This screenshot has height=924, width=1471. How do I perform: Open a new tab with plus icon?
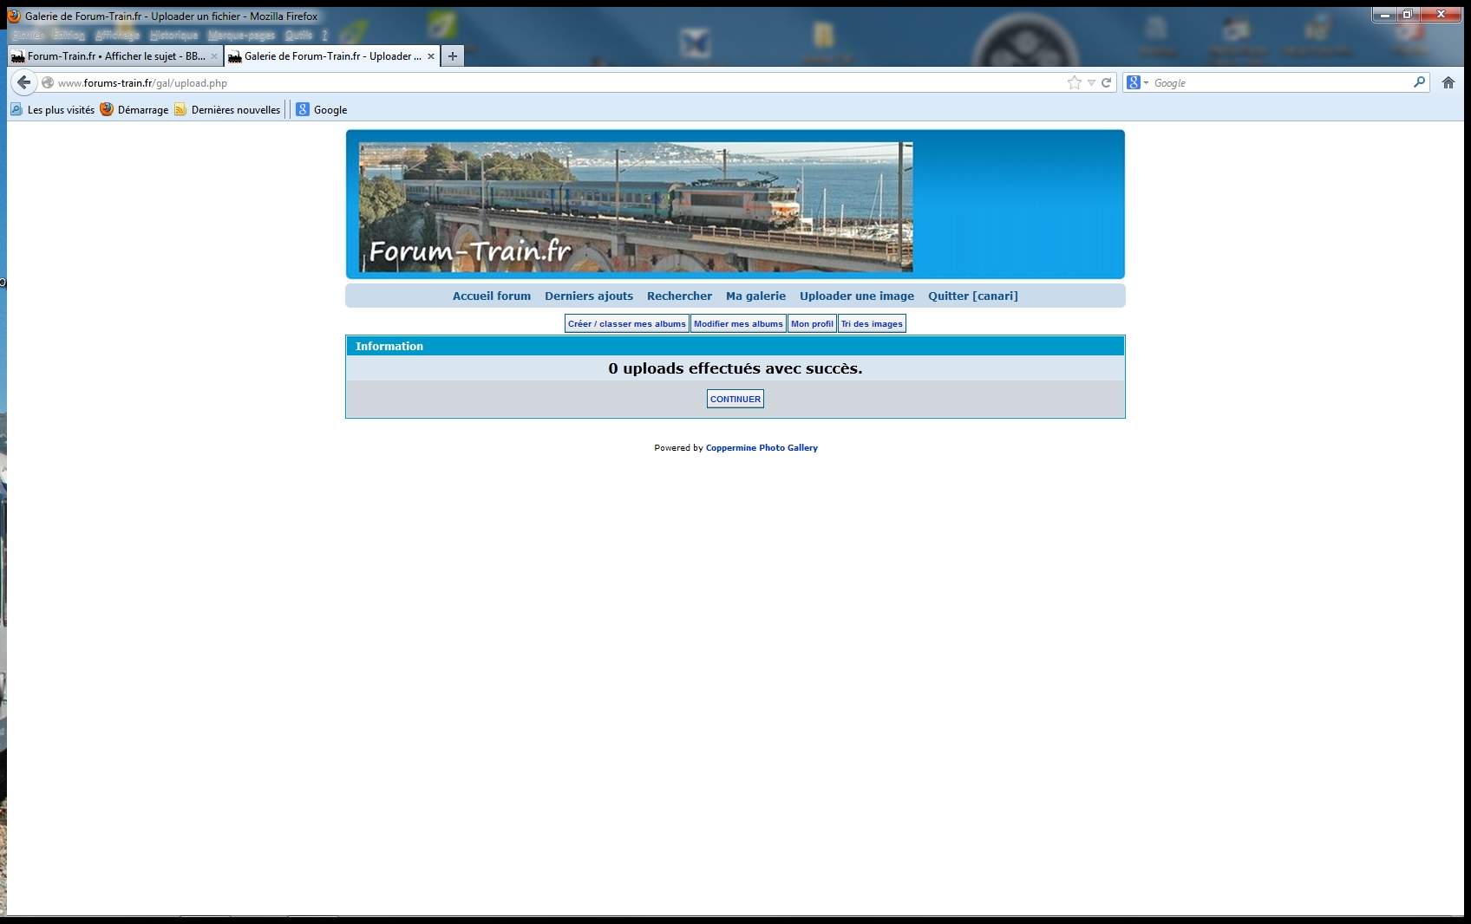(452, 55)
